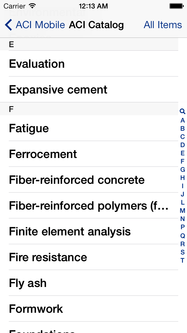Jump to letter A in the index
The height and width of the screenshot is (333, 187).
pyautogui.click(x=182, y=120)
